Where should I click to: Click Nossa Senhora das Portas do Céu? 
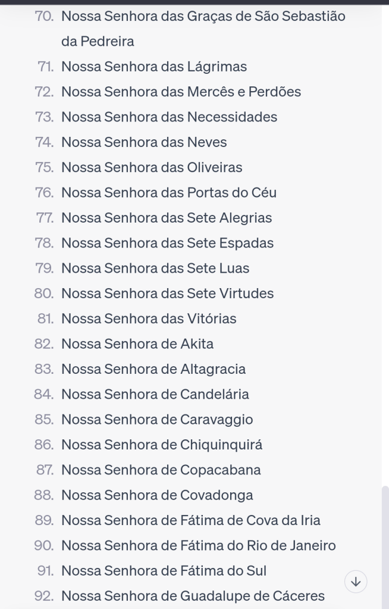coord(169,193)
